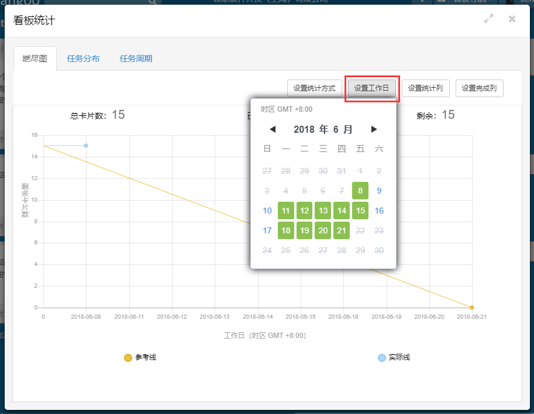Go to previous month in calendar
This screenshot has width=534, height=414.
(x=273, y=129)
